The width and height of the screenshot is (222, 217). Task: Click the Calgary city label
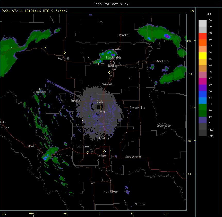click(x=103, y=155)
